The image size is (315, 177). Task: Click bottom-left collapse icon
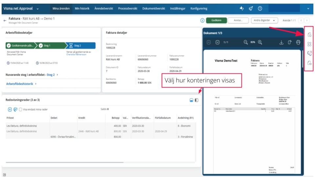[4, 175]
